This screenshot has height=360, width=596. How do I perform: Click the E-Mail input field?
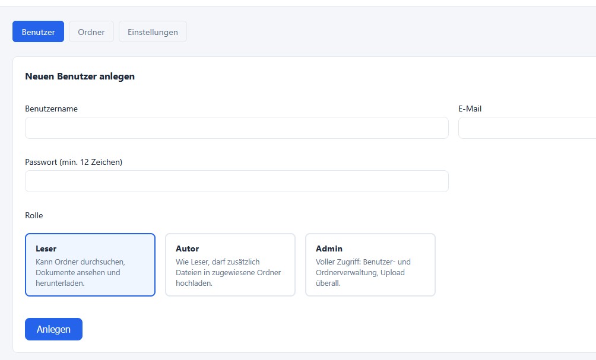coord(527,128)
